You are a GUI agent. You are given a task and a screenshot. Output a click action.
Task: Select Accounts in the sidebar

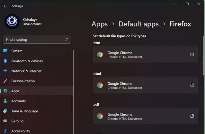(18, 101)
